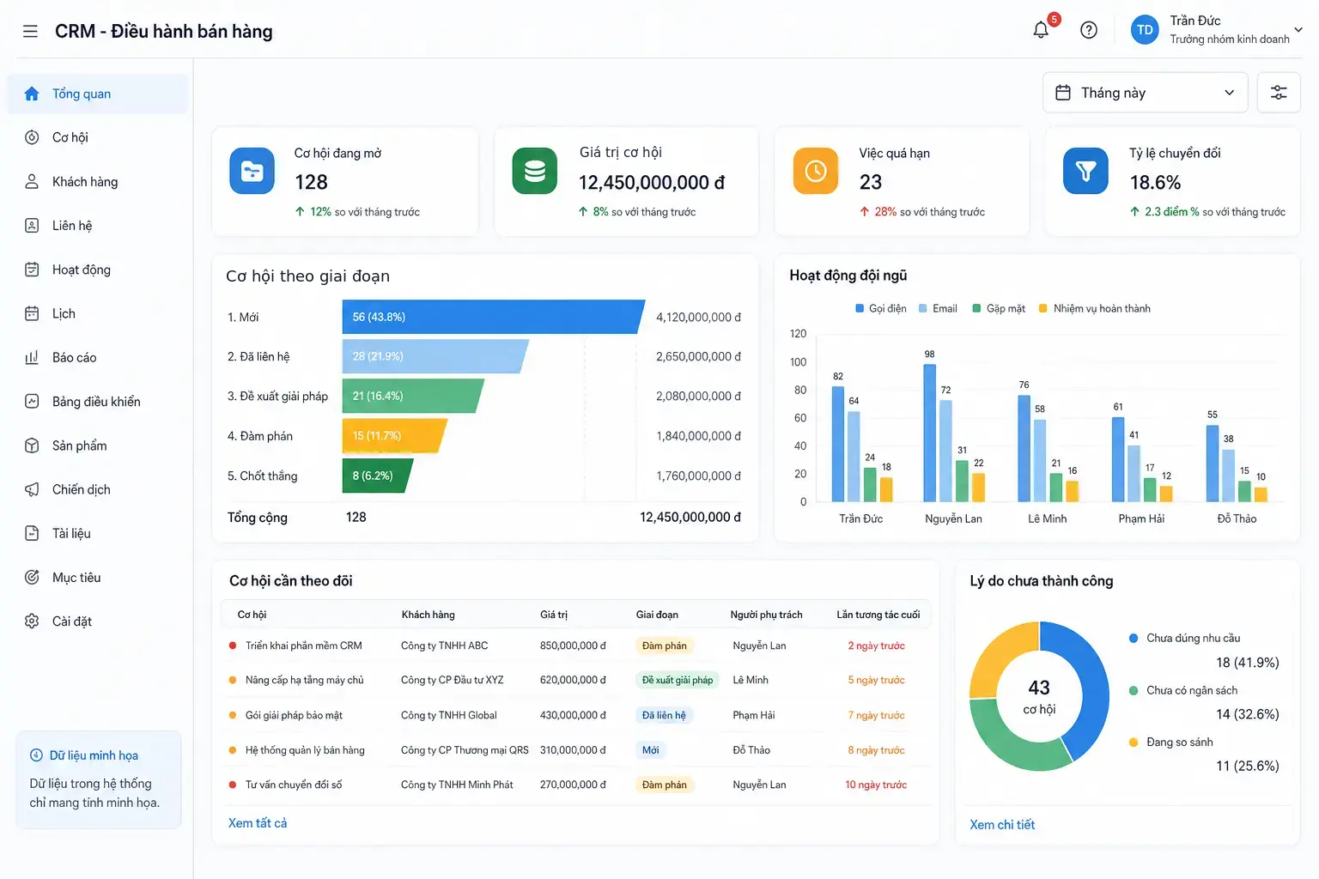Click the donut chart center 43 cơ hội

pyautogui.click(x=1039, y=696)
